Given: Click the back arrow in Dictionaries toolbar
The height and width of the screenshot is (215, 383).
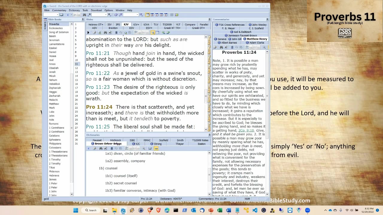Looking at the screenshot, I should click(x=88, y=148).
